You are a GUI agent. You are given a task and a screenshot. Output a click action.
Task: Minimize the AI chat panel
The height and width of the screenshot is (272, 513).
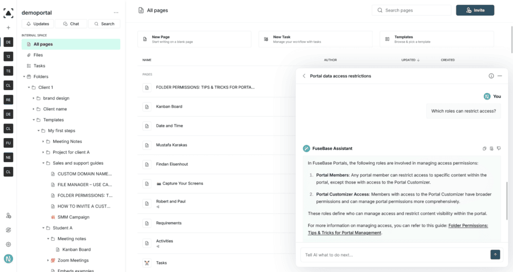click(x=499, y=76)
